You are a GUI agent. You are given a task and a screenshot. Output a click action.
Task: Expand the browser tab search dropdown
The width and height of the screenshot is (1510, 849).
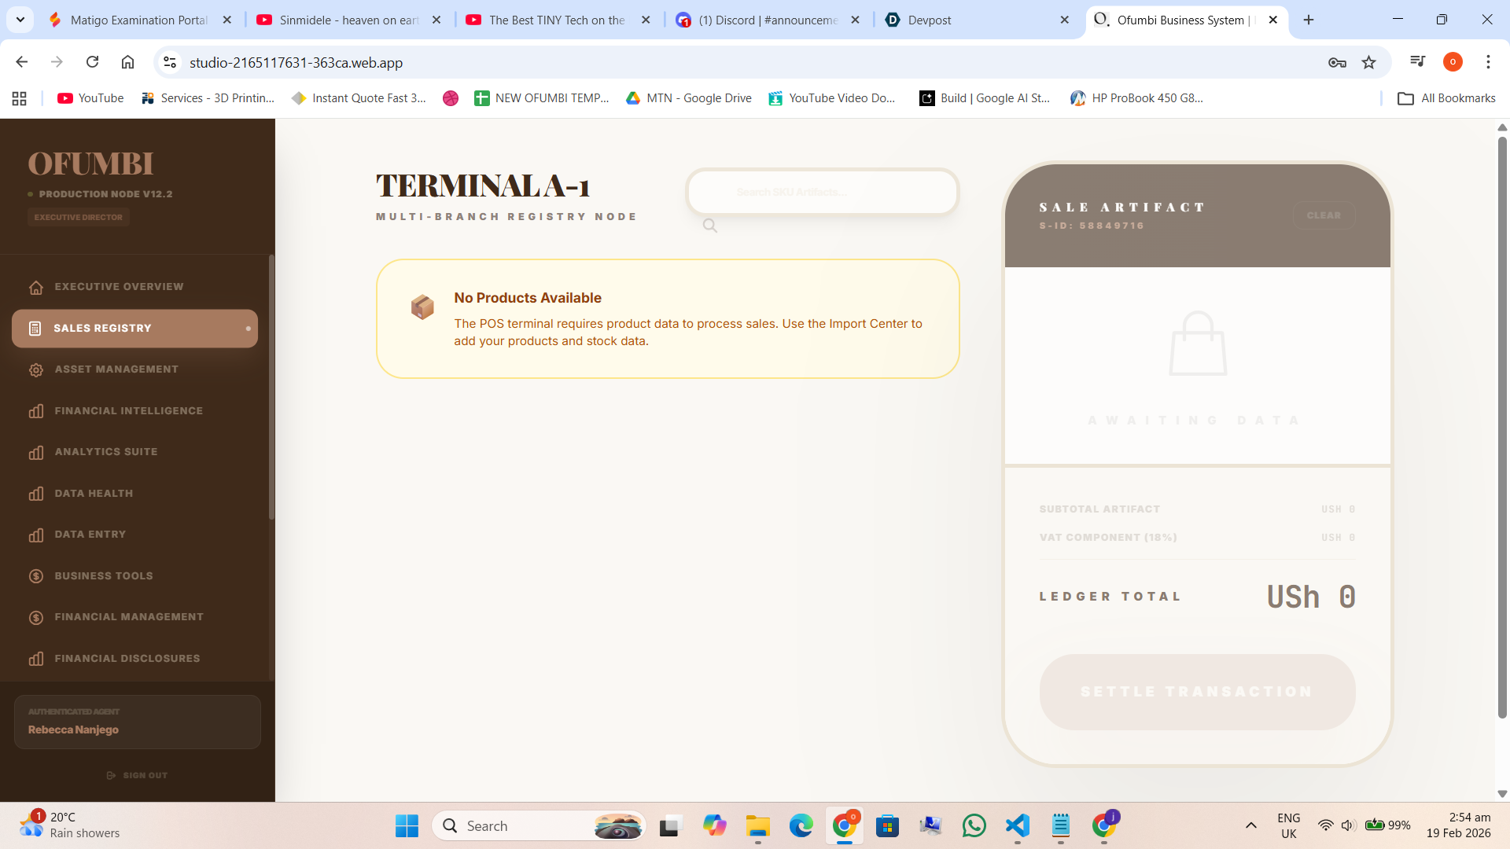click(x=20, y=20)
